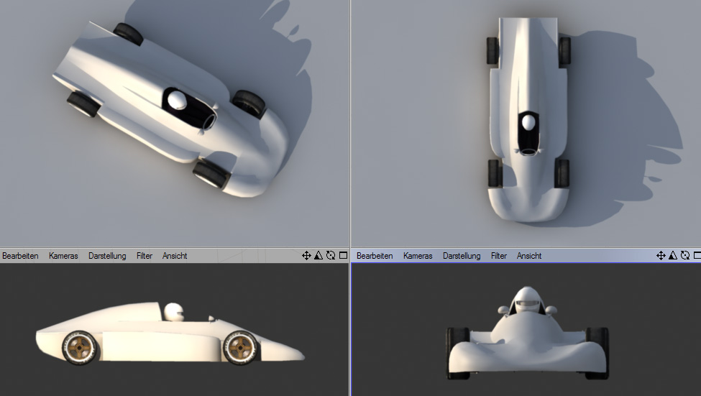
Task: Click the zoom triangle icon of the side view
Action: (319, 256)
